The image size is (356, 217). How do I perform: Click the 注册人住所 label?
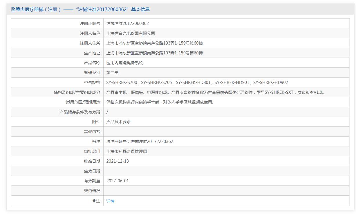coord(90,43)
